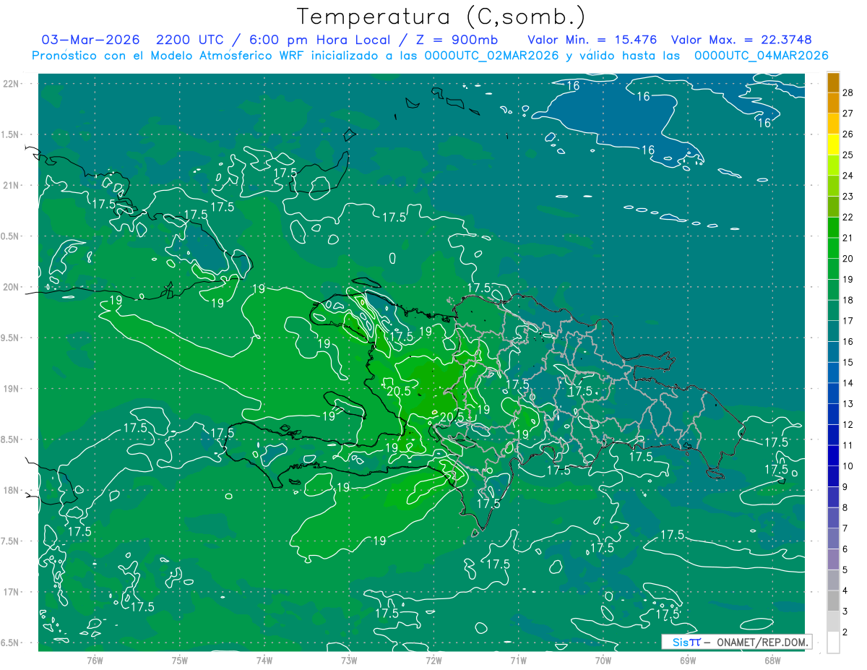
Task: Pick the green legend swatch between 20 and 21
Action: click(834, 248)
